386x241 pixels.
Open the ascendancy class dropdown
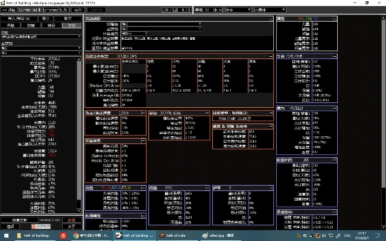270,10
